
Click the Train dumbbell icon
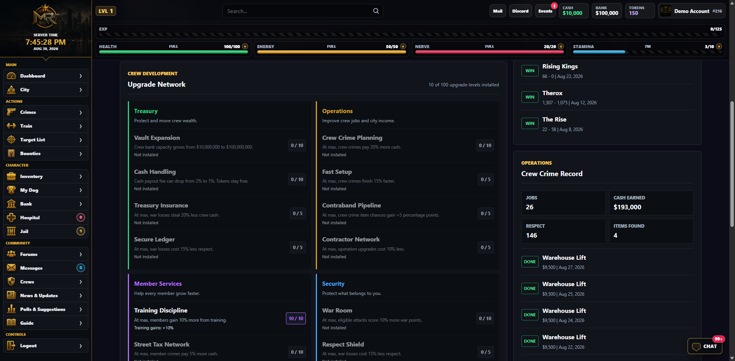pyautogui.click(x=11, y=126)
